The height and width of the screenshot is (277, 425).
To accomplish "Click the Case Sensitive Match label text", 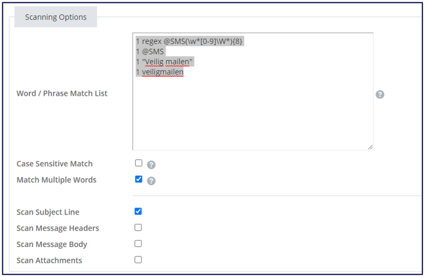I will (54, 164).
